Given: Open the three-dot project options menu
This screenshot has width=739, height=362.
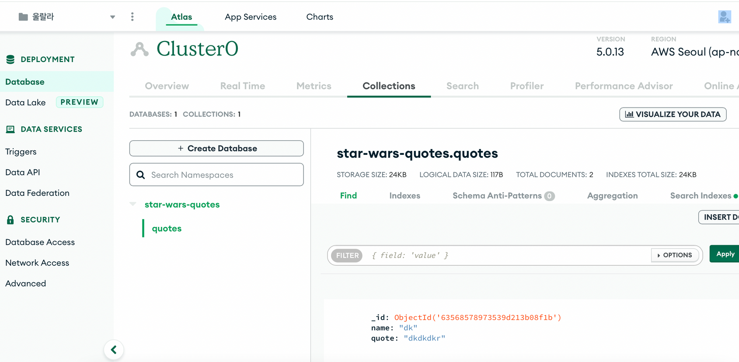Looking at the screenshot, I should tap(132, 17).
